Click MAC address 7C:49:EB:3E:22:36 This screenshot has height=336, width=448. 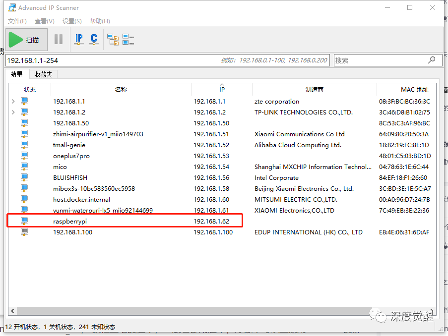404,211
